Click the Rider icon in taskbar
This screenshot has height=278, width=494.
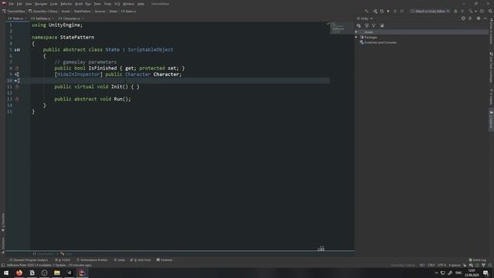click(82, 273)
